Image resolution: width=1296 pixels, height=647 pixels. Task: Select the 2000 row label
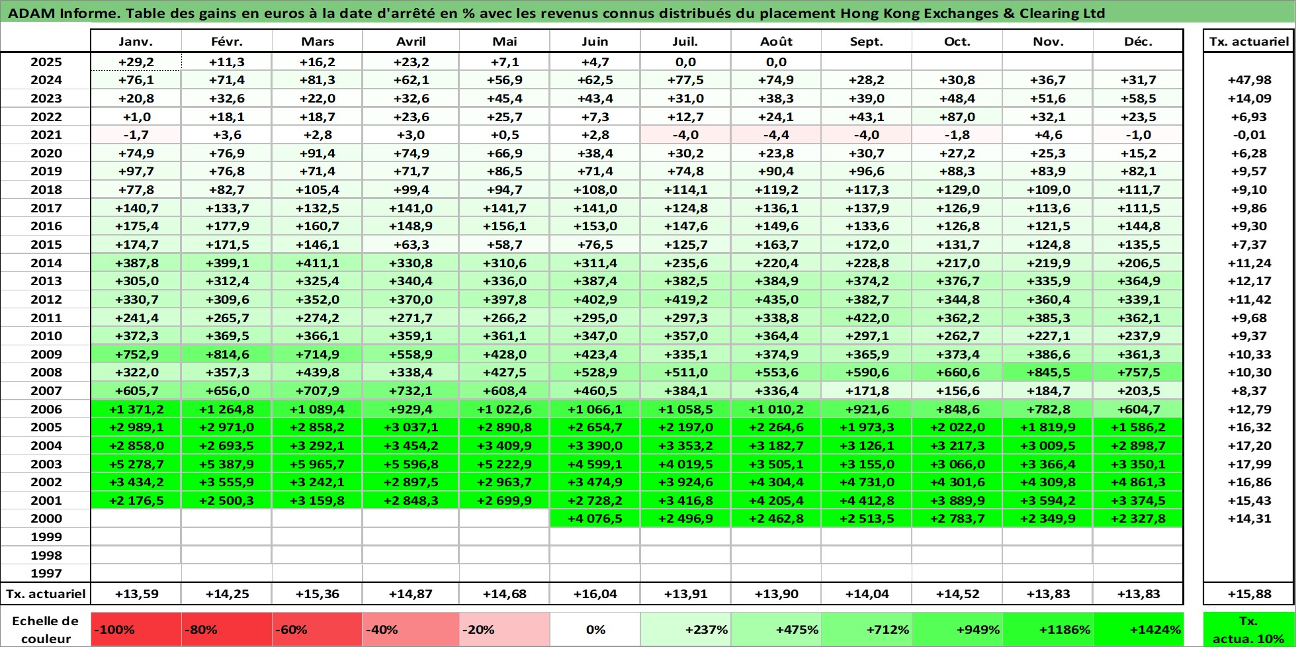coord(46,519)
